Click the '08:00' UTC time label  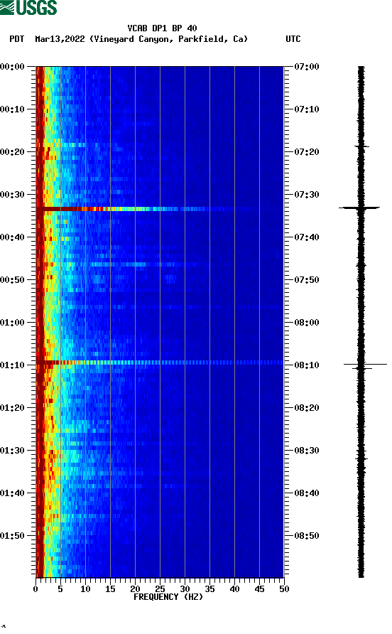(306, 322)
